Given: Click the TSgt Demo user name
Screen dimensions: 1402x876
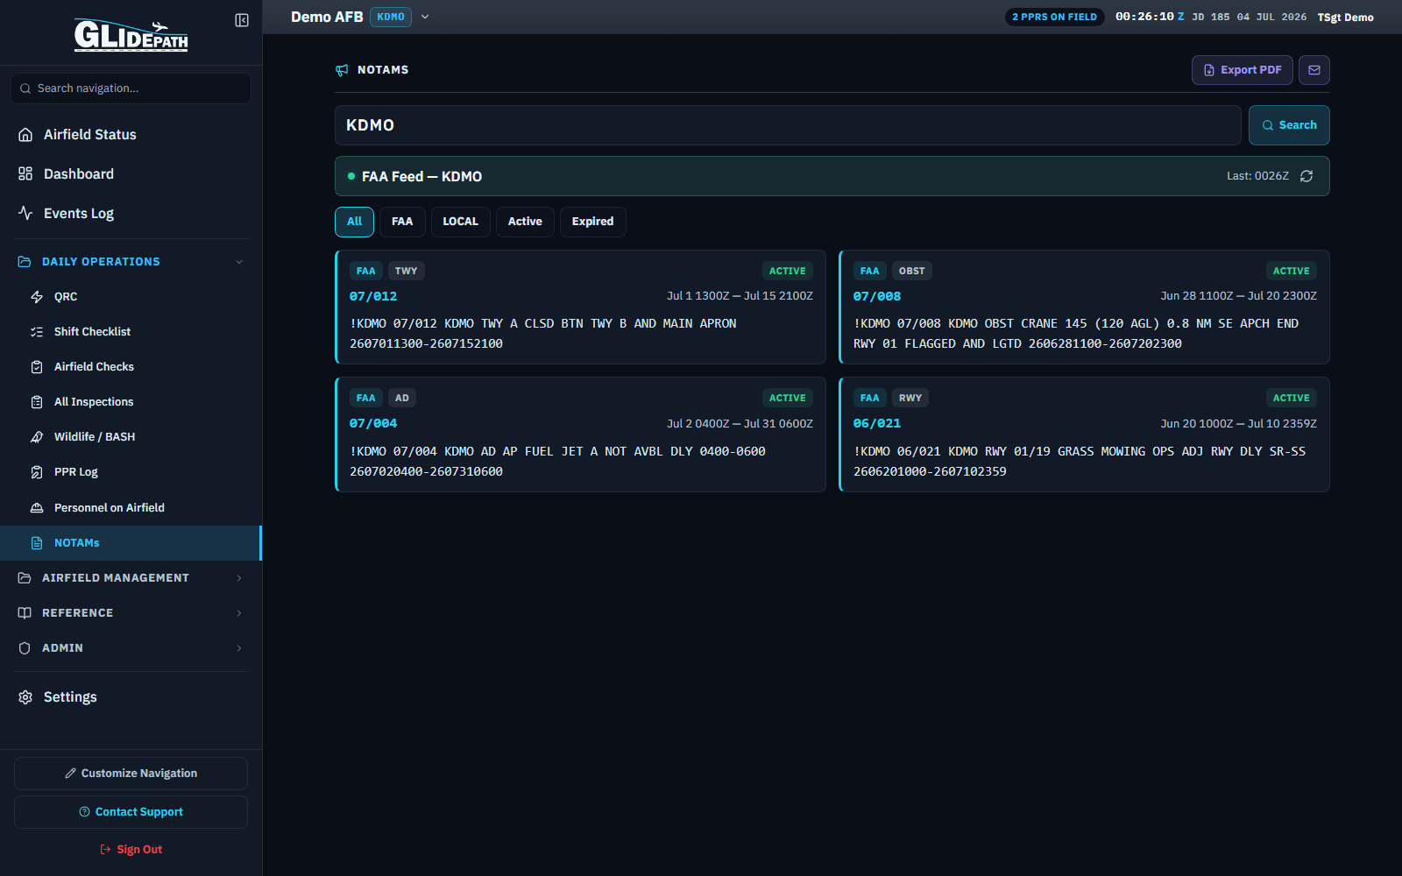Looking at the screenshot, I should coord(1345,18).
